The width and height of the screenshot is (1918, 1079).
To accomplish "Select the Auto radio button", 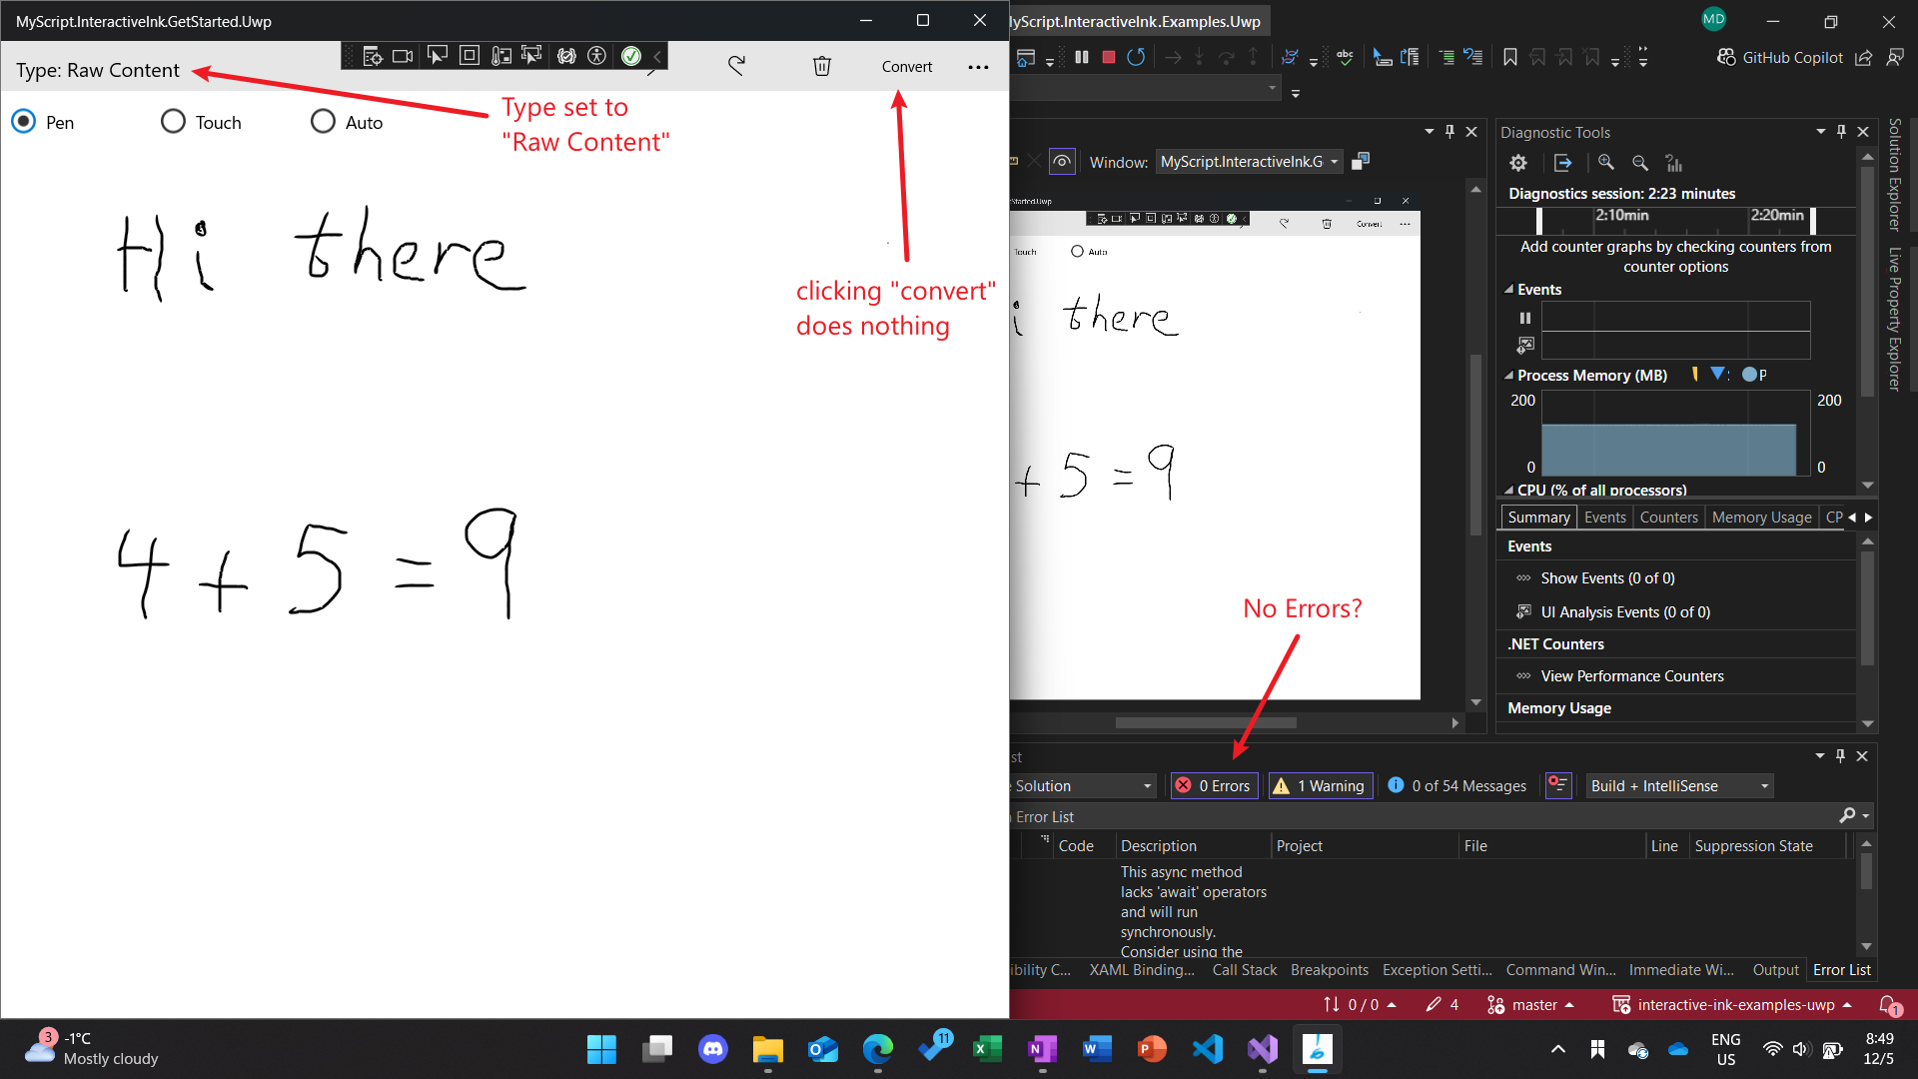I will [x=323, y=122].
